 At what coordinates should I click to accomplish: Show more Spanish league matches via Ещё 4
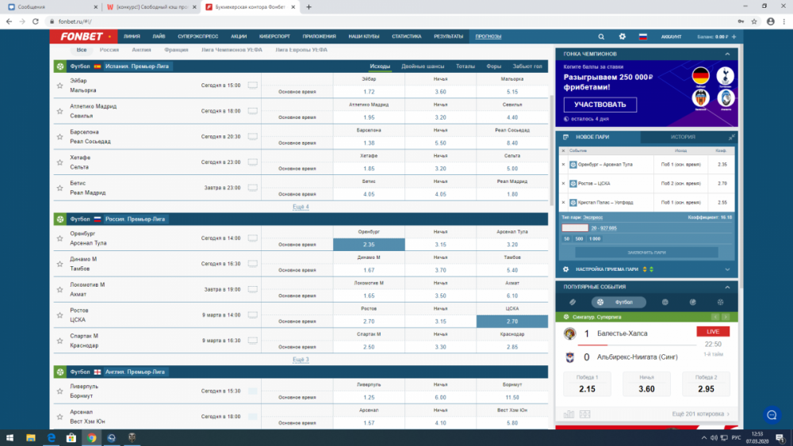point(301,207)
